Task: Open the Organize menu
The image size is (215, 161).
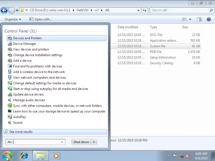Action: point(13,19)
